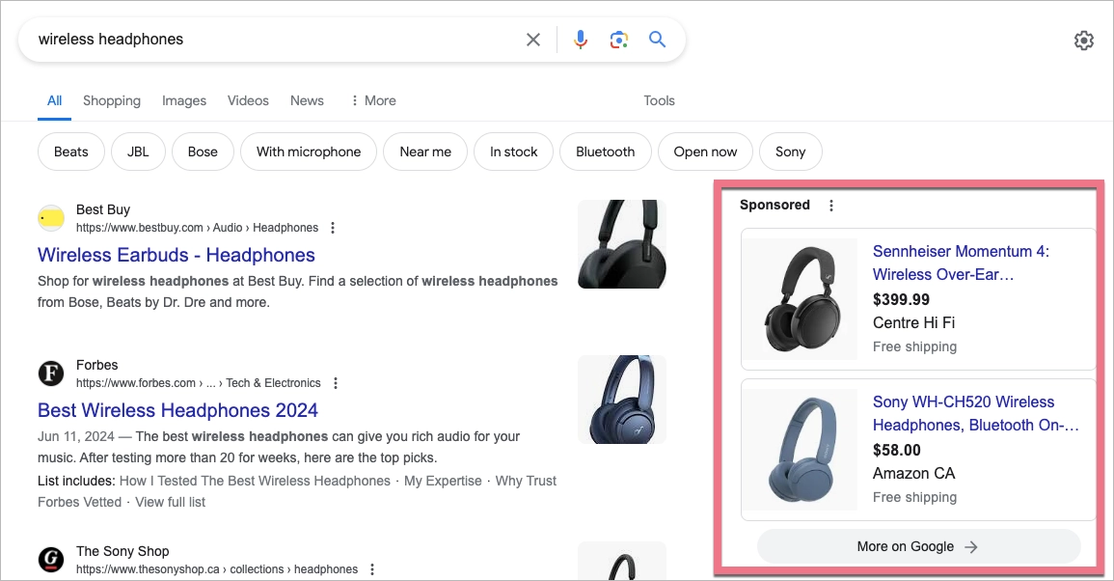This screenshot has width=1114, height=581.
Task: Open the three-dot menu on the Sponsored panel
Action: click(x=830, y=205)
